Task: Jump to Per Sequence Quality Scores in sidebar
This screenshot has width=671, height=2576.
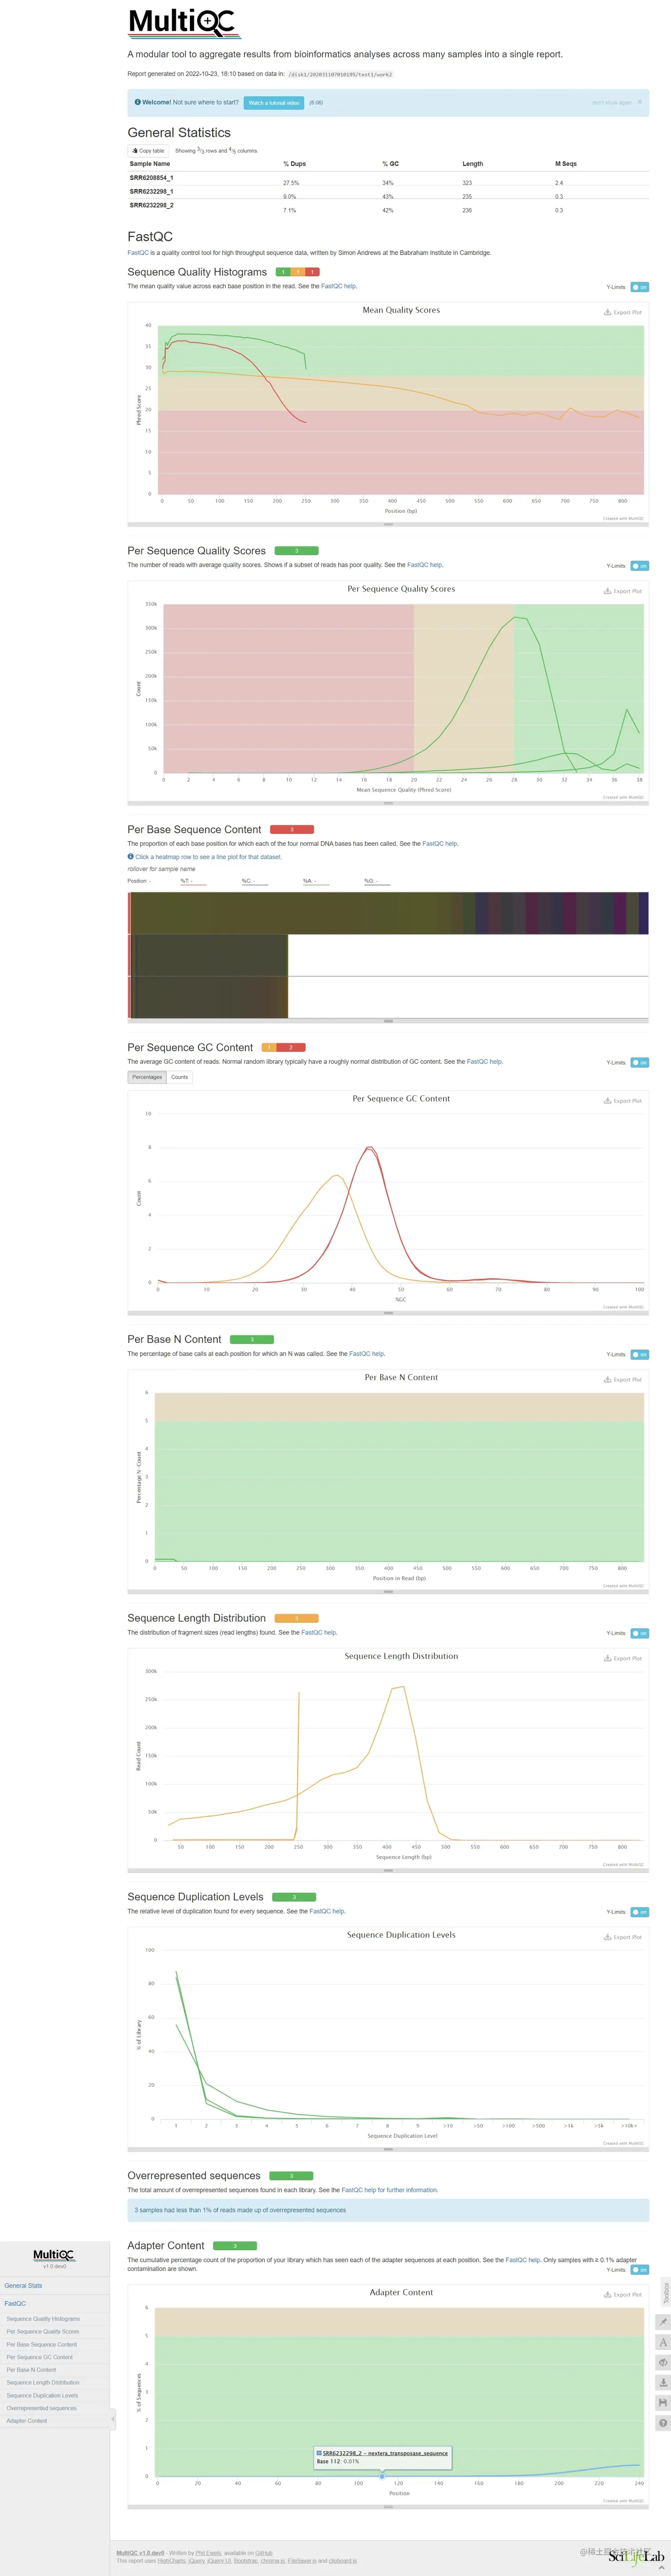Action: coord(43,2331)
